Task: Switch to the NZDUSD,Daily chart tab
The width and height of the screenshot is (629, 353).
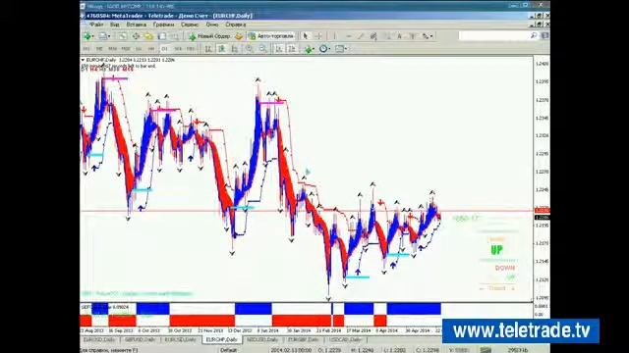Action: 262,340
